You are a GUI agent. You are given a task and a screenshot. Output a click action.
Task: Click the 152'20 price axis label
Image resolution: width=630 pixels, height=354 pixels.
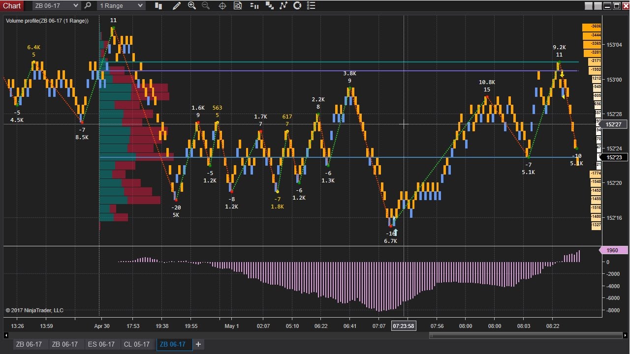point(614,183)
